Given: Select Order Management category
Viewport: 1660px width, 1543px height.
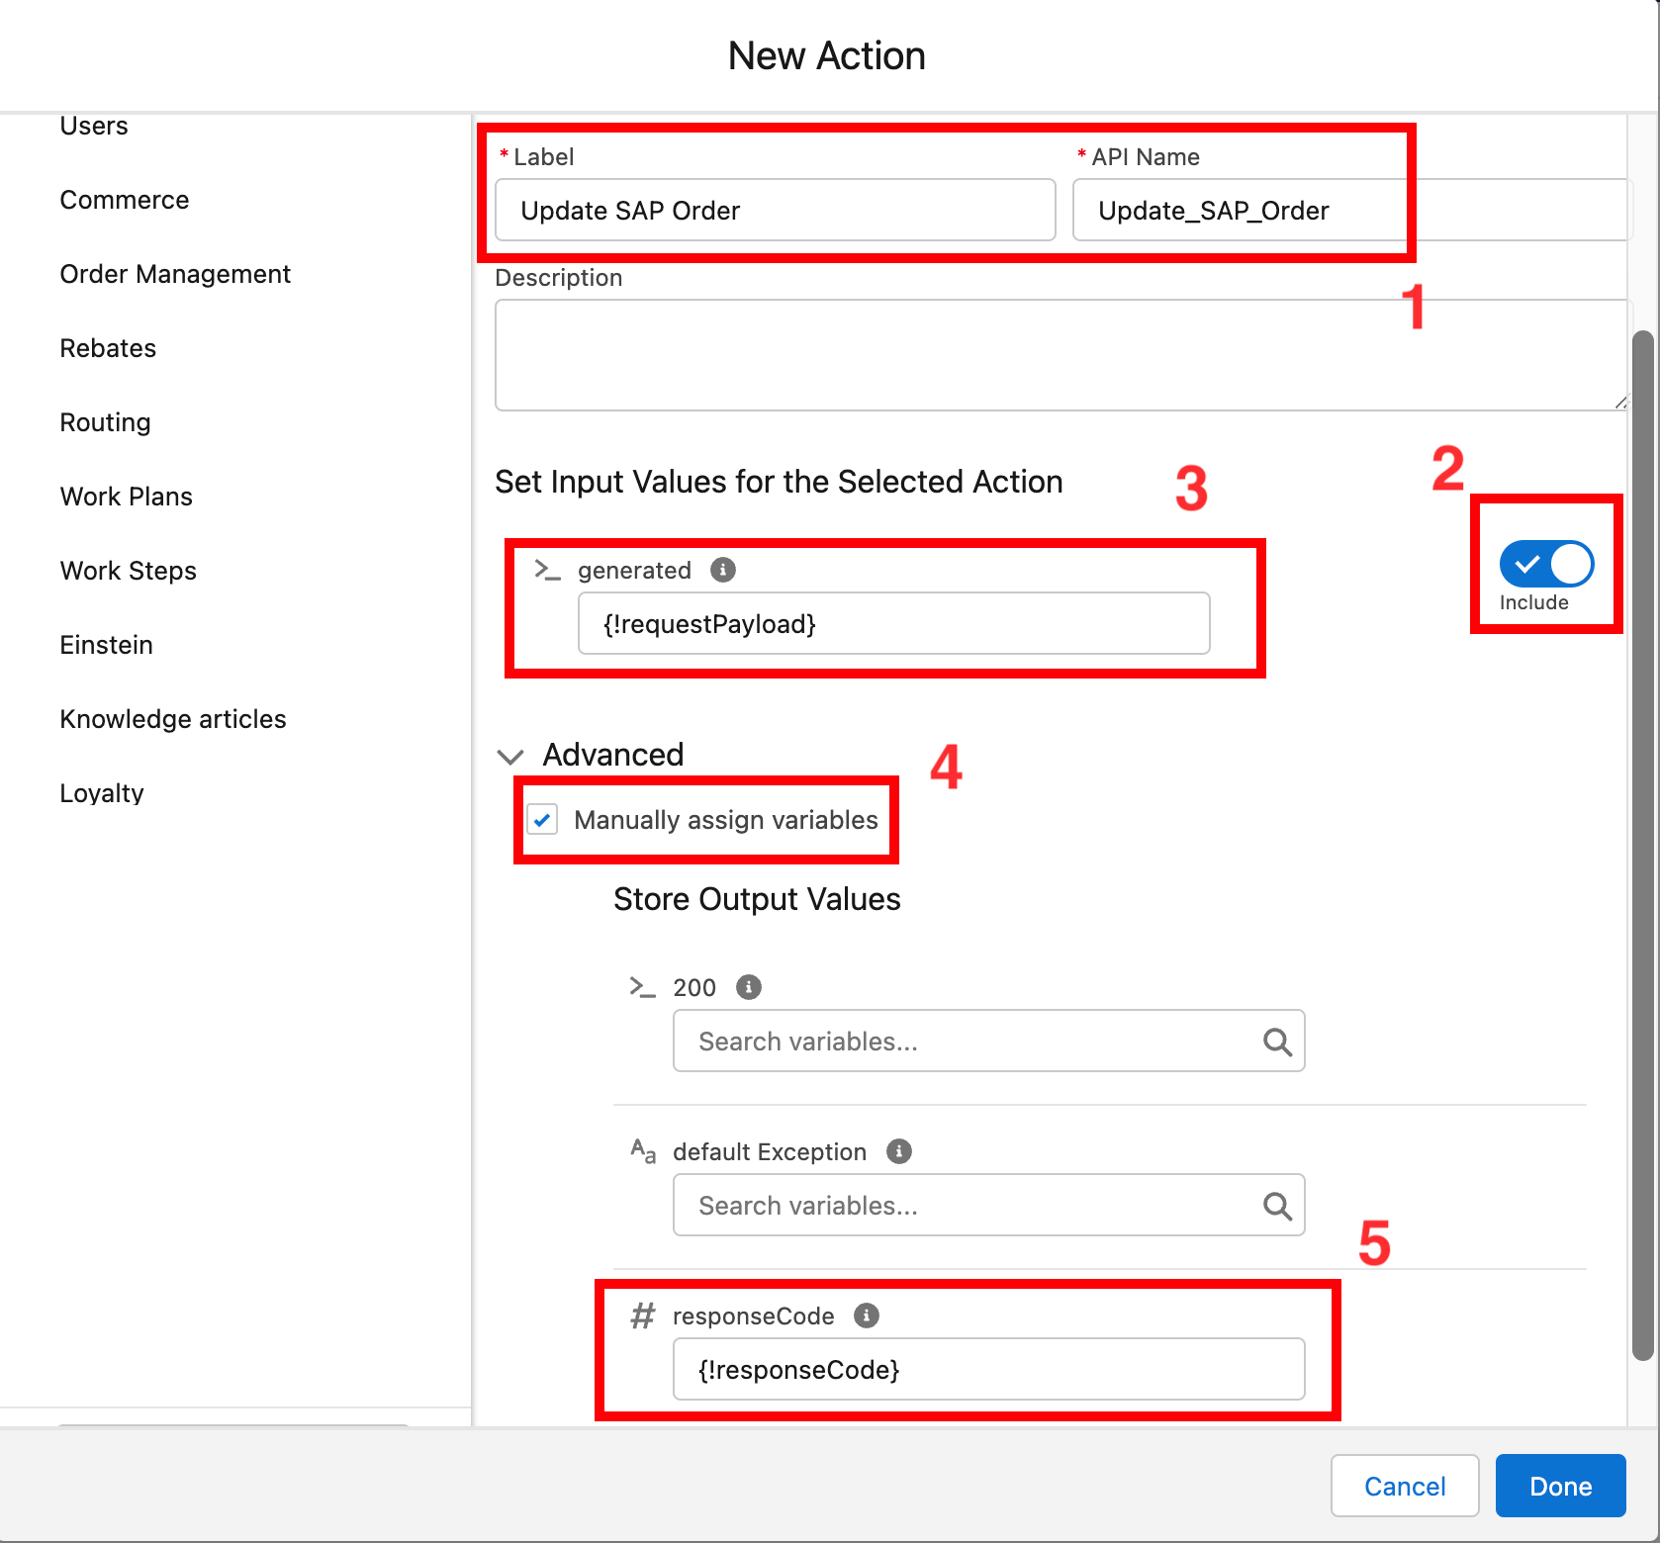Looking at the screenshot, I should click(175, 274).
